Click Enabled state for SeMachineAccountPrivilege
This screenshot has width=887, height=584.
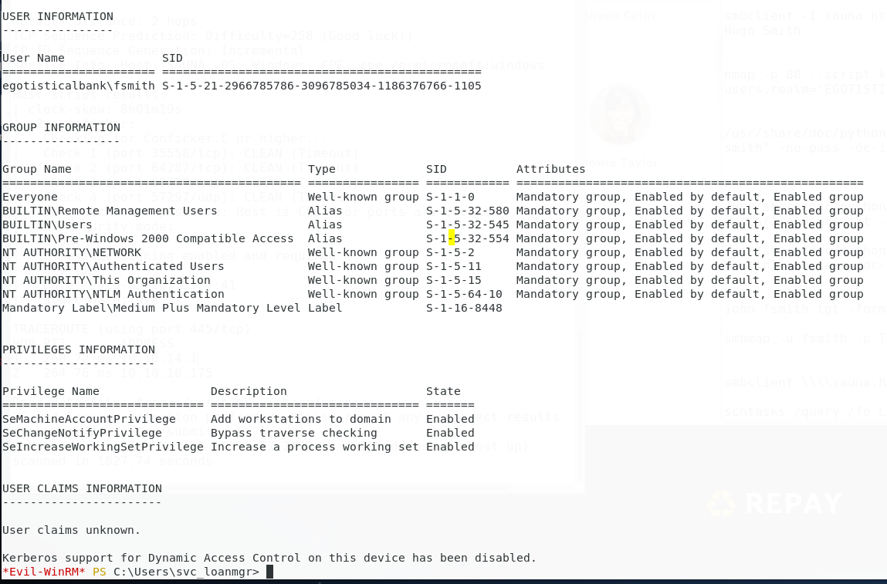coord(450,419)
